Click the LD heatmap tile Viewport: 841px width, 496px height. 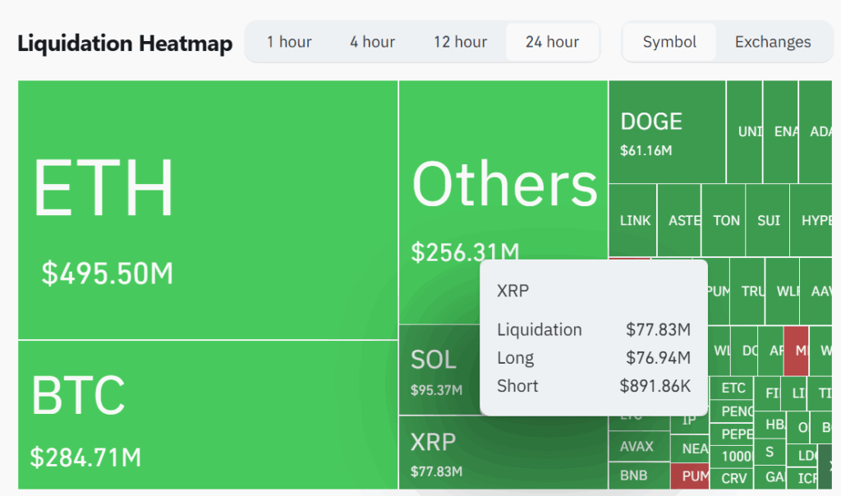point(802,455)
